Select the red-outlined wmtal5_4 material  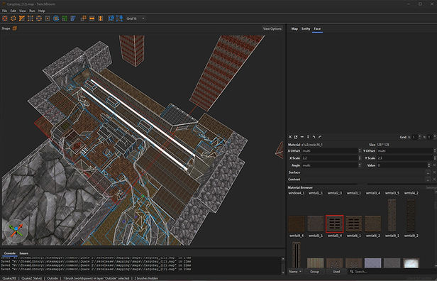tap(334, 224)
